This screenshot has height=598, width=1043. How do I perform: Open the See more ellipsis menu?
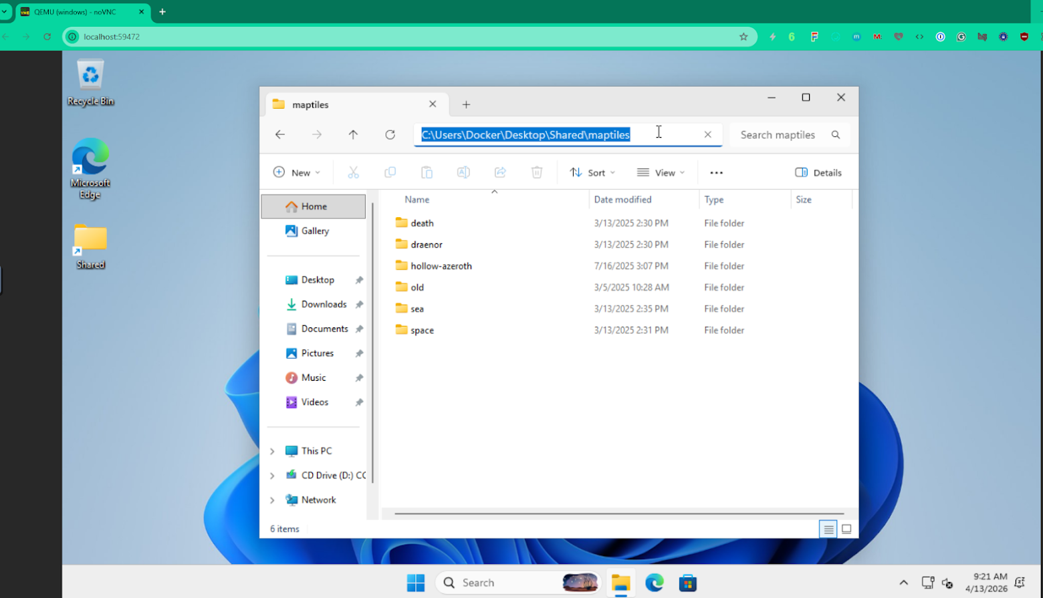pyautogui.click(x=716, y=172)
